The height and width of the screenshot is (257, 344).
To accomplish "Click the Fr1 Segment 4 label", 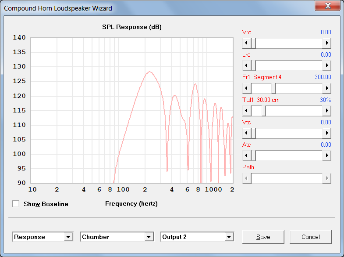I will 262,77.
